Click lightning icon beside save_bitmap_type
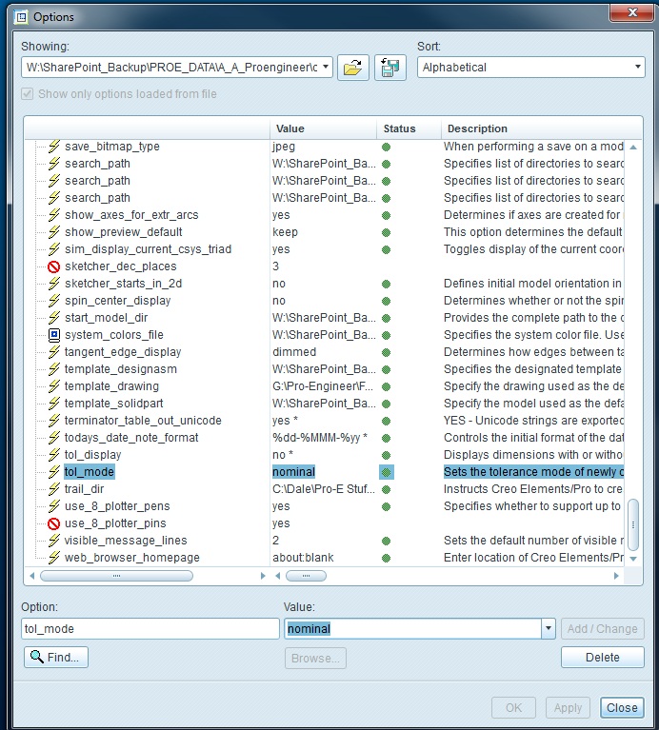The height and width of the screenshot is (730, 659). 54,147
